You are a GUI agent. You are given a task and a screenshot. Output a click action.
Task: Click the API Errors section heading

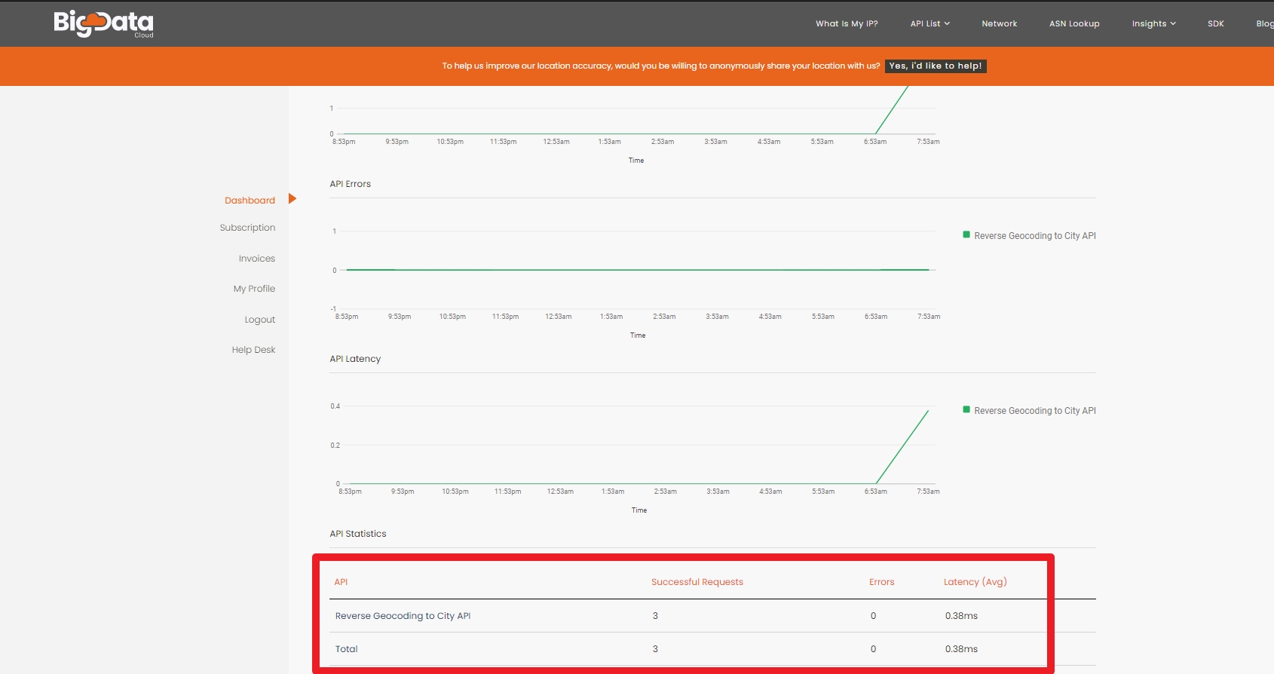pyautogui.click(x=351, y=184)
